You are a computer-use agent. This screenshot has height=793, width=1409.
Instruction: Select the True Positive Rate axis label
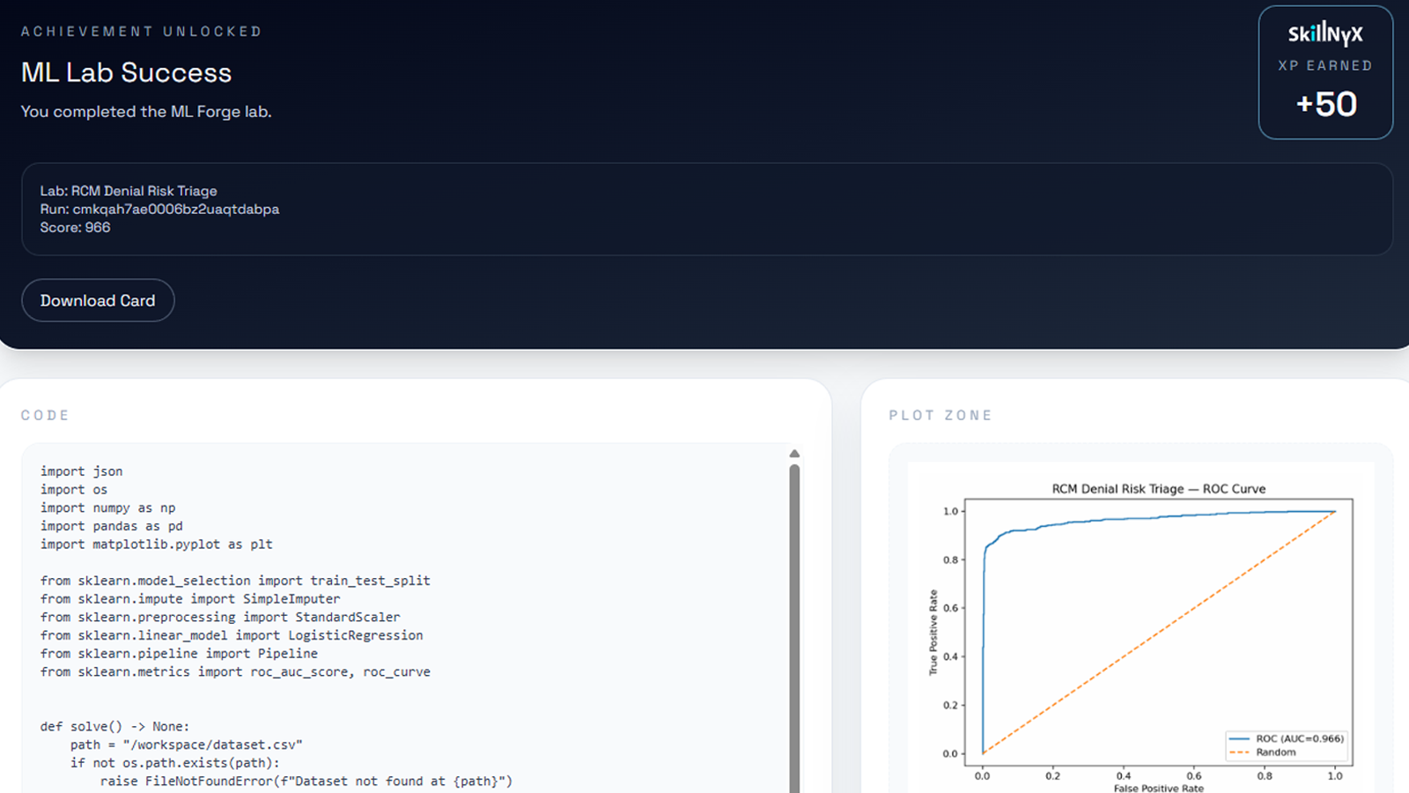click(x=935, y=631)
